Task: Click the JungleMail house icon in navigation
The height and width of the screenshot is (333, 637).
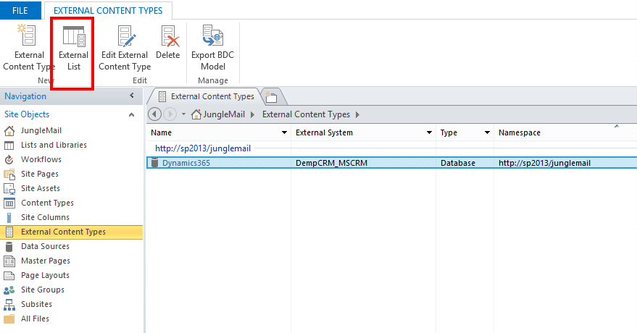Action: [9, 130]
